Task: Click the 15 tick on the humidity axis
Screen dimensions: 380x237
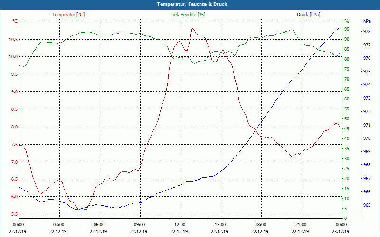Action: [347, 188]
